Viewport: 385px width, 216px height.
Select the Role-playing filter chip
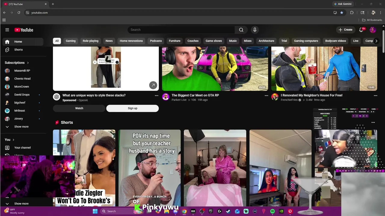pos(91,41)
